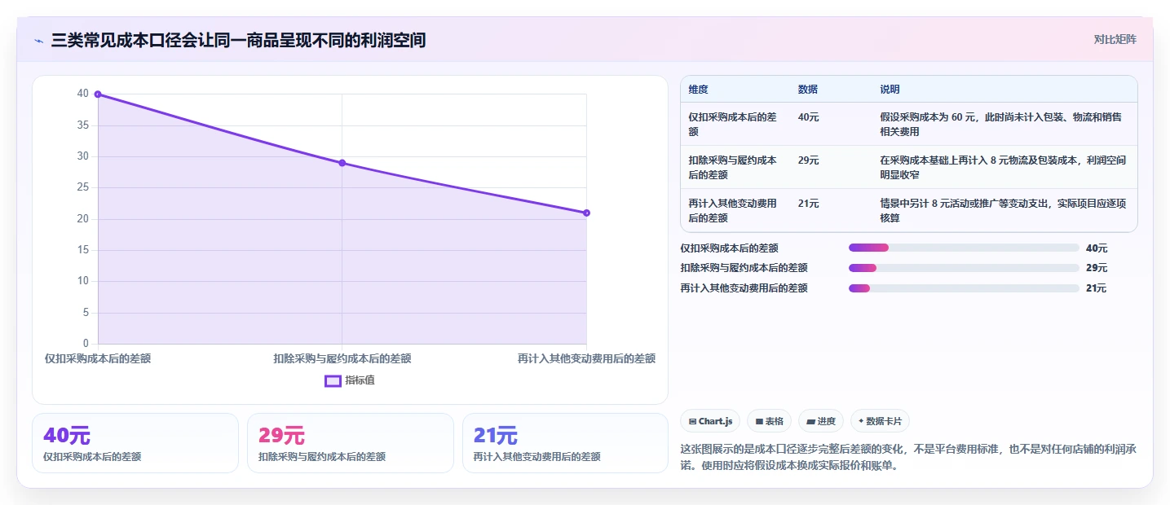1170x505 pixels.
Task: Click the 40元 data card
Action: tap(135, 443)
